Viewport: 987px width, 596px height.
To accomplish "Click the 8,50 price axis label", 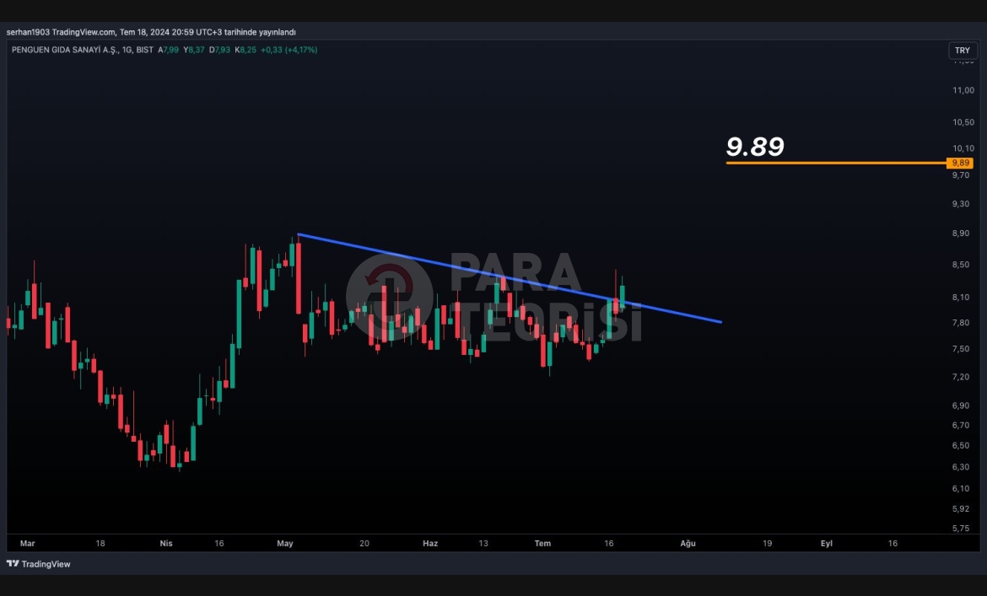I will click(961, 265).
